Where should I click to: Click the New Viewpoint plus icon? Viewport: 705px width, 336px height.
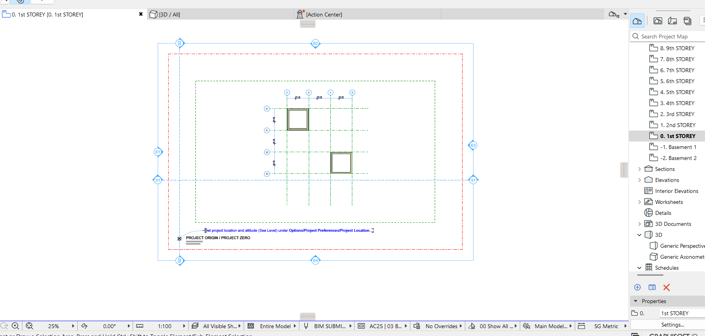click(638, 287)
